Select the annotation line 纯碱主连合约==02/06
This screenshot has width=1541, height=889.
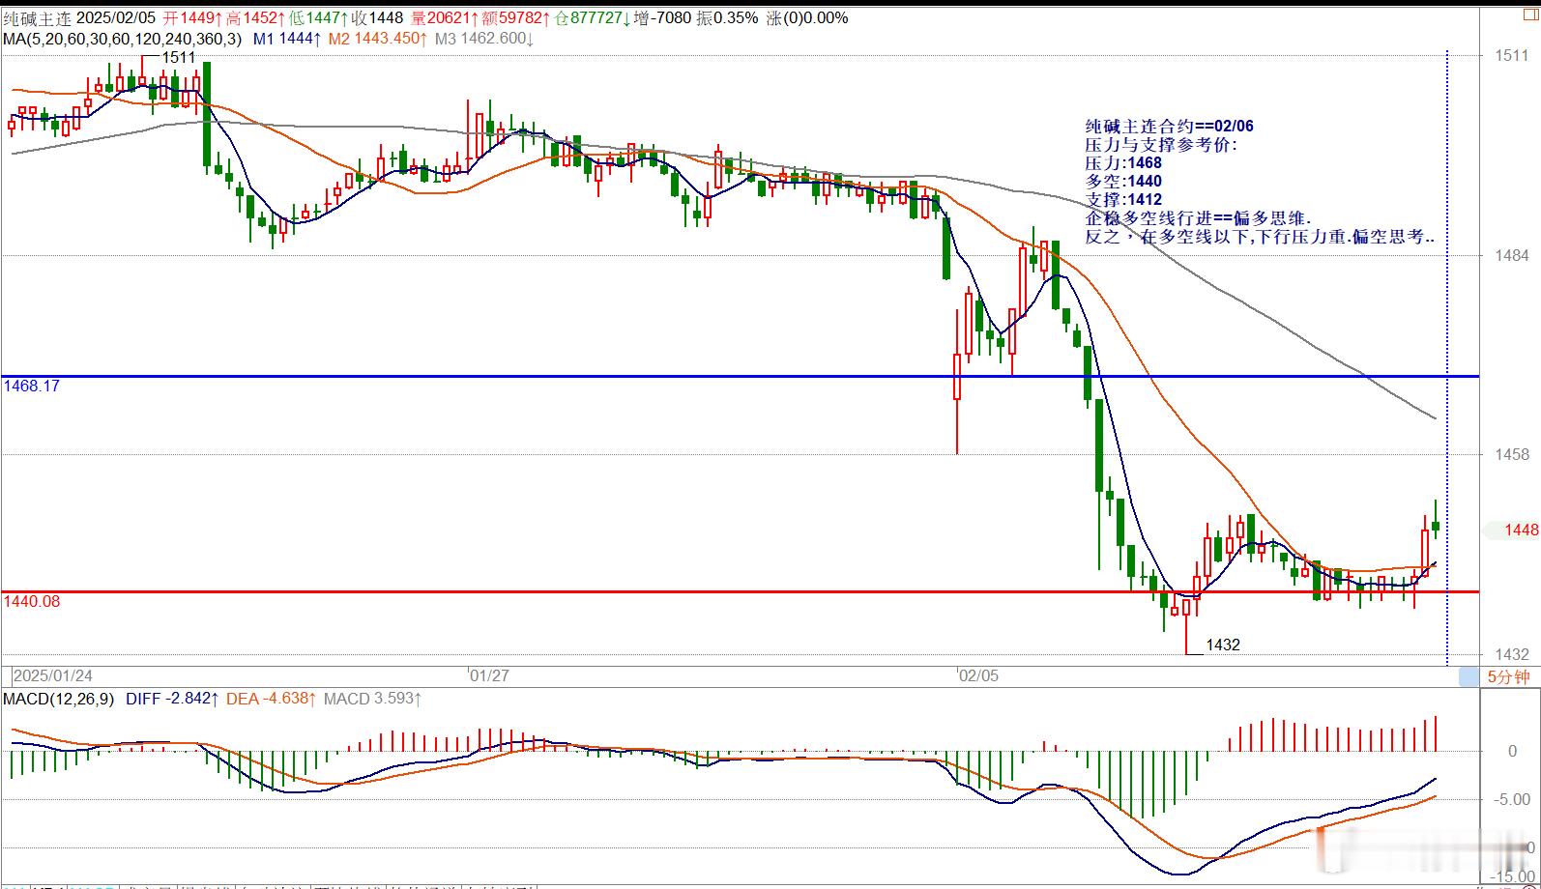[x=1170, y=126]
